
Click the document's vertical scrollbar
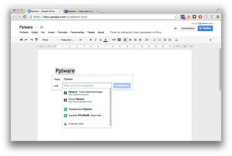tap(220, 69)
